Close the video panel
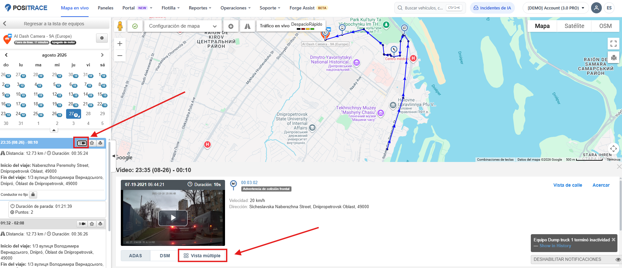 point(619,167)
